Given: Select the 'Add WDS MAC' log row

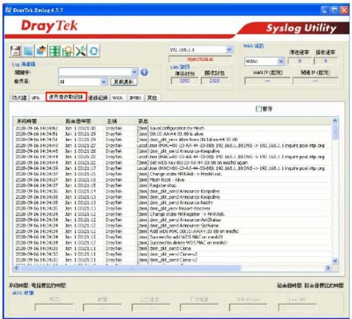Looking at the screenshot, I should tap(172, 231).
